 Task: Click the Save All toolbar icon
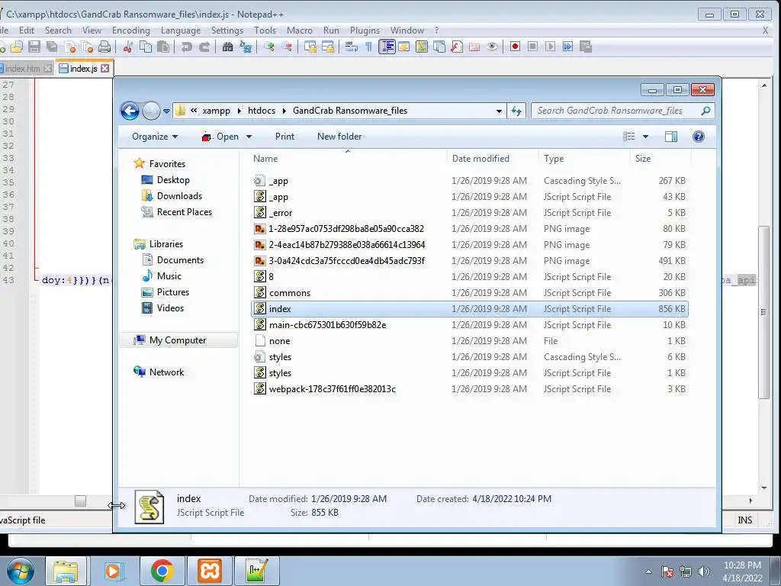pyautogui.click(x=52, y=47)
